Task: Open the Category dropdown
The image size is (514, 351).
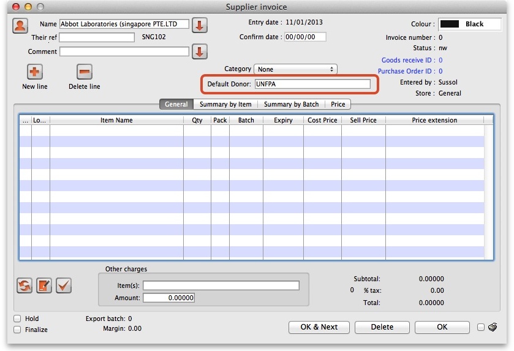Action: [x=296, y=69]
